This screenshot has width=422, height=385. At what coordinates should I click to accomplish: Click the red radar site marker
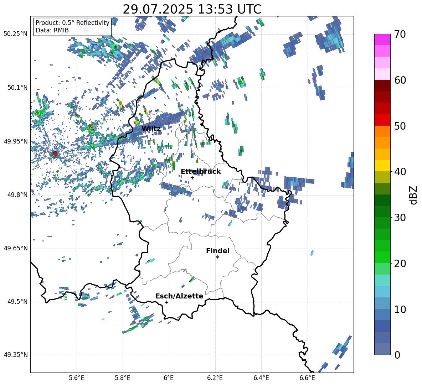(x=55, y=154)
